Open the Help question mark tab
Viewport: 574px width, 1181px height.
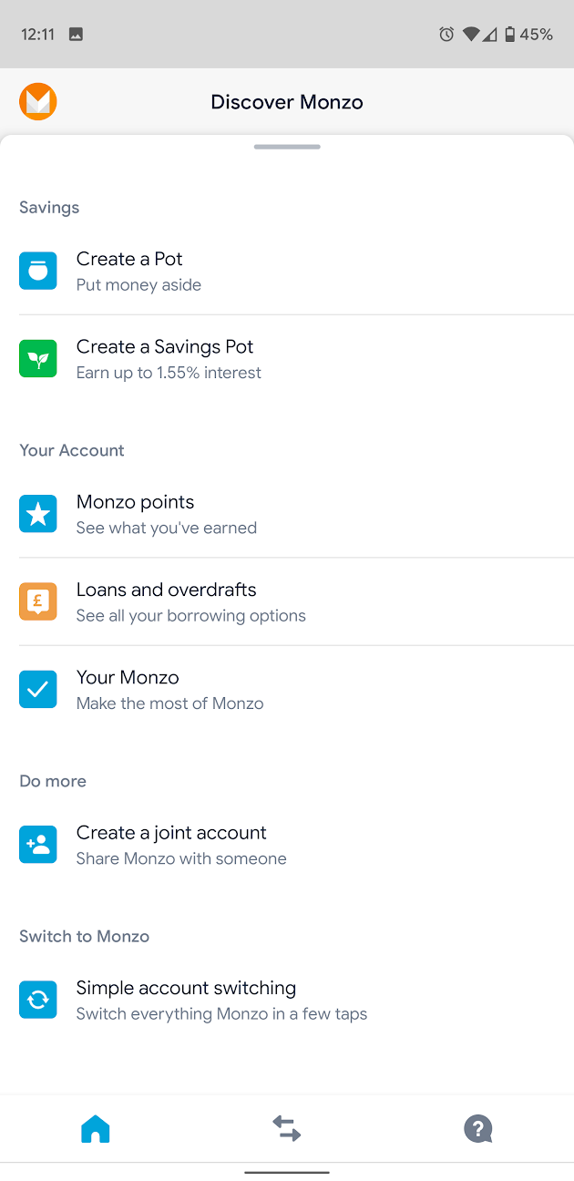point(477,1129)
